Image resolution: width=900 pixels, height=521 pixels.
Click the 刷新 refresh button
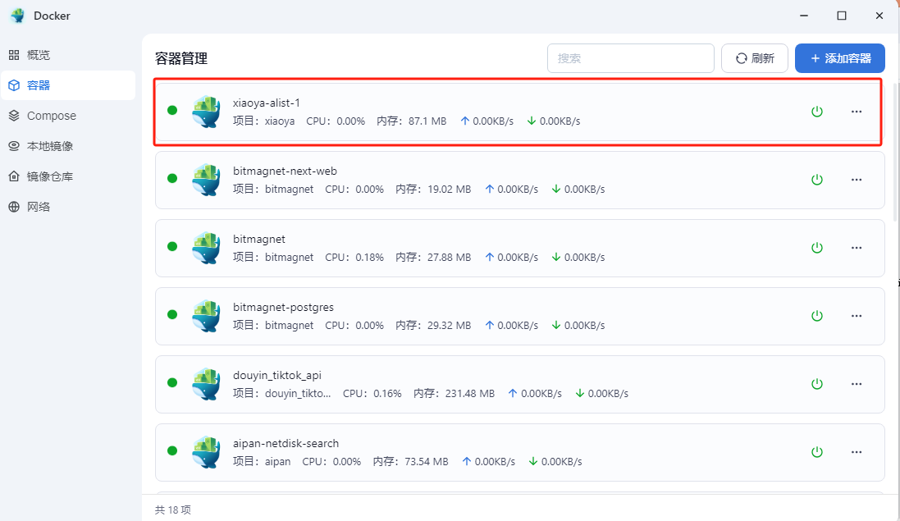coord(755,58)
